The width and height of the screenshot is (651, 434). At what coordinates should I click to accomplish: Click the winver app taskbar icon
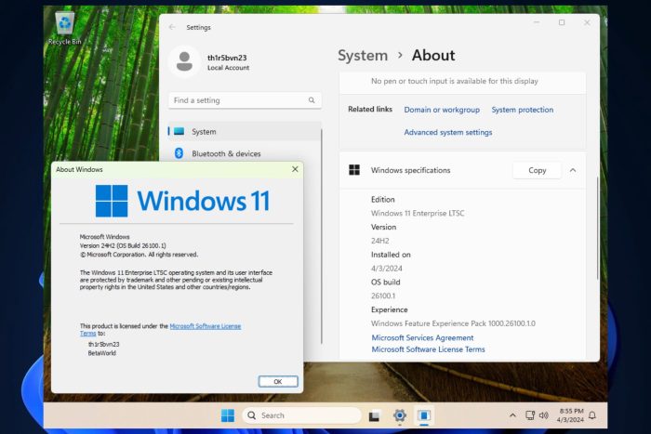[424, 415]
